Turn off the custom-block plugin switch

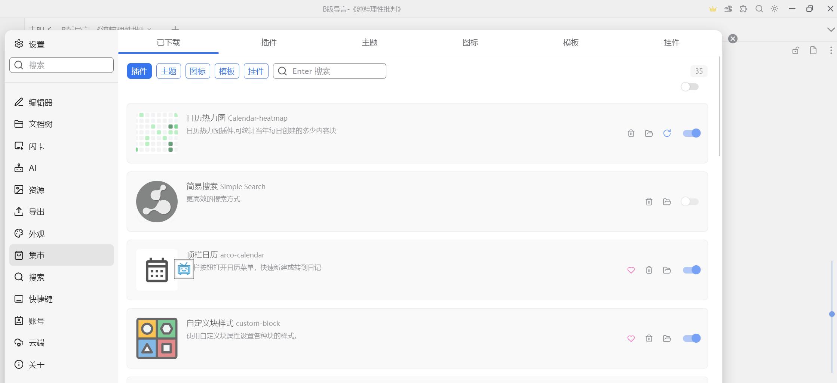click(x=692, y=338)
